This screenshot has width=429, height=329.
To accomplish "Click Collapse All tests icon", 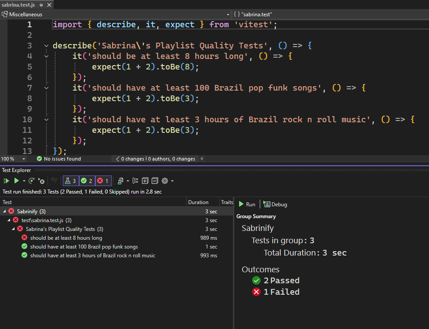I will coord(155,181).
